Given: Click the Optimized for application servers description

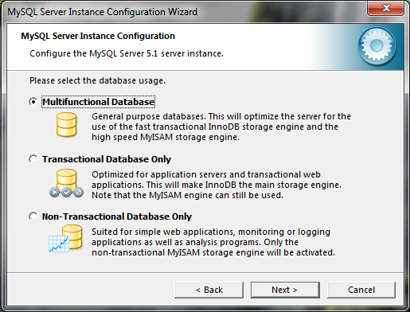Looking at the screenshot, I should pyautogui.click(x=217, y=185).
